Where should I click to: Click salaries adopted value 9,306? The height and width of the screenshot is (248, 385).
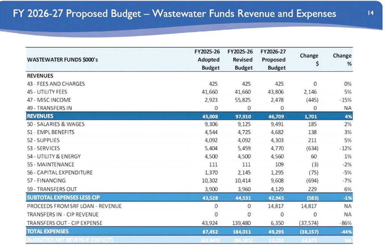(211, 124)
